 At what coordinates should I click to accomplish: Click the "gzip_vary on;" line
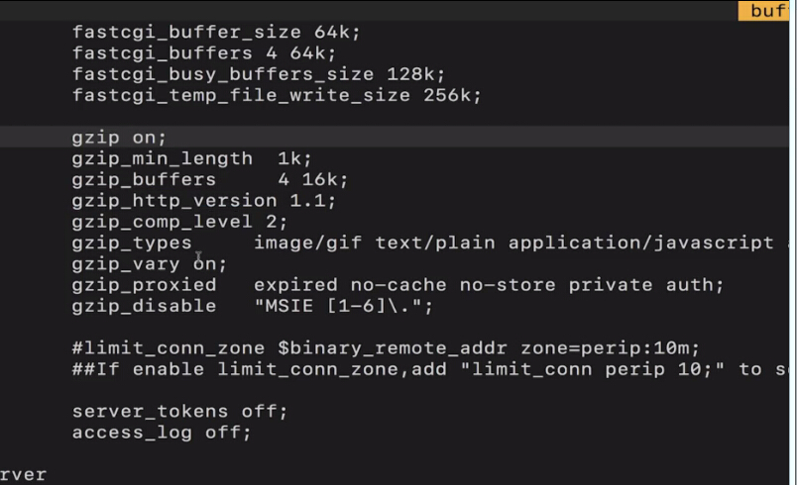[149, 263]
